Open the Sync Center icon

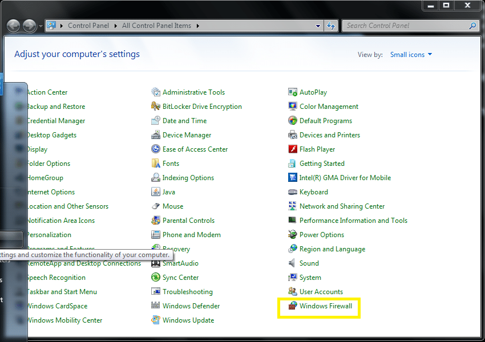pyautogui.click(x=156, y=277)
